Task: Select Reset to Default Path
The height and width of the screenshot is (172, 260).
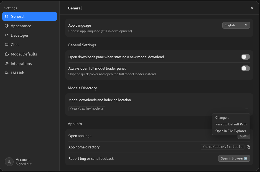Action: (231, 124)
